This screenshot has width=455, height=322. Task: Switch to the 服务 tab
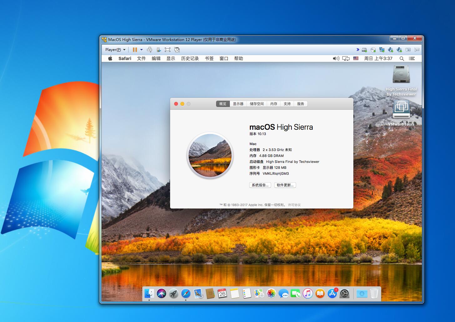click(301, 104)
